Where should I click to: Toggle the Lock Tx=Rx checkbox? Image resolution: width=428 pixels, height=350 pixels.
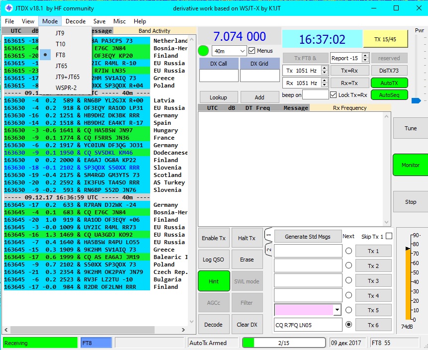334,95
